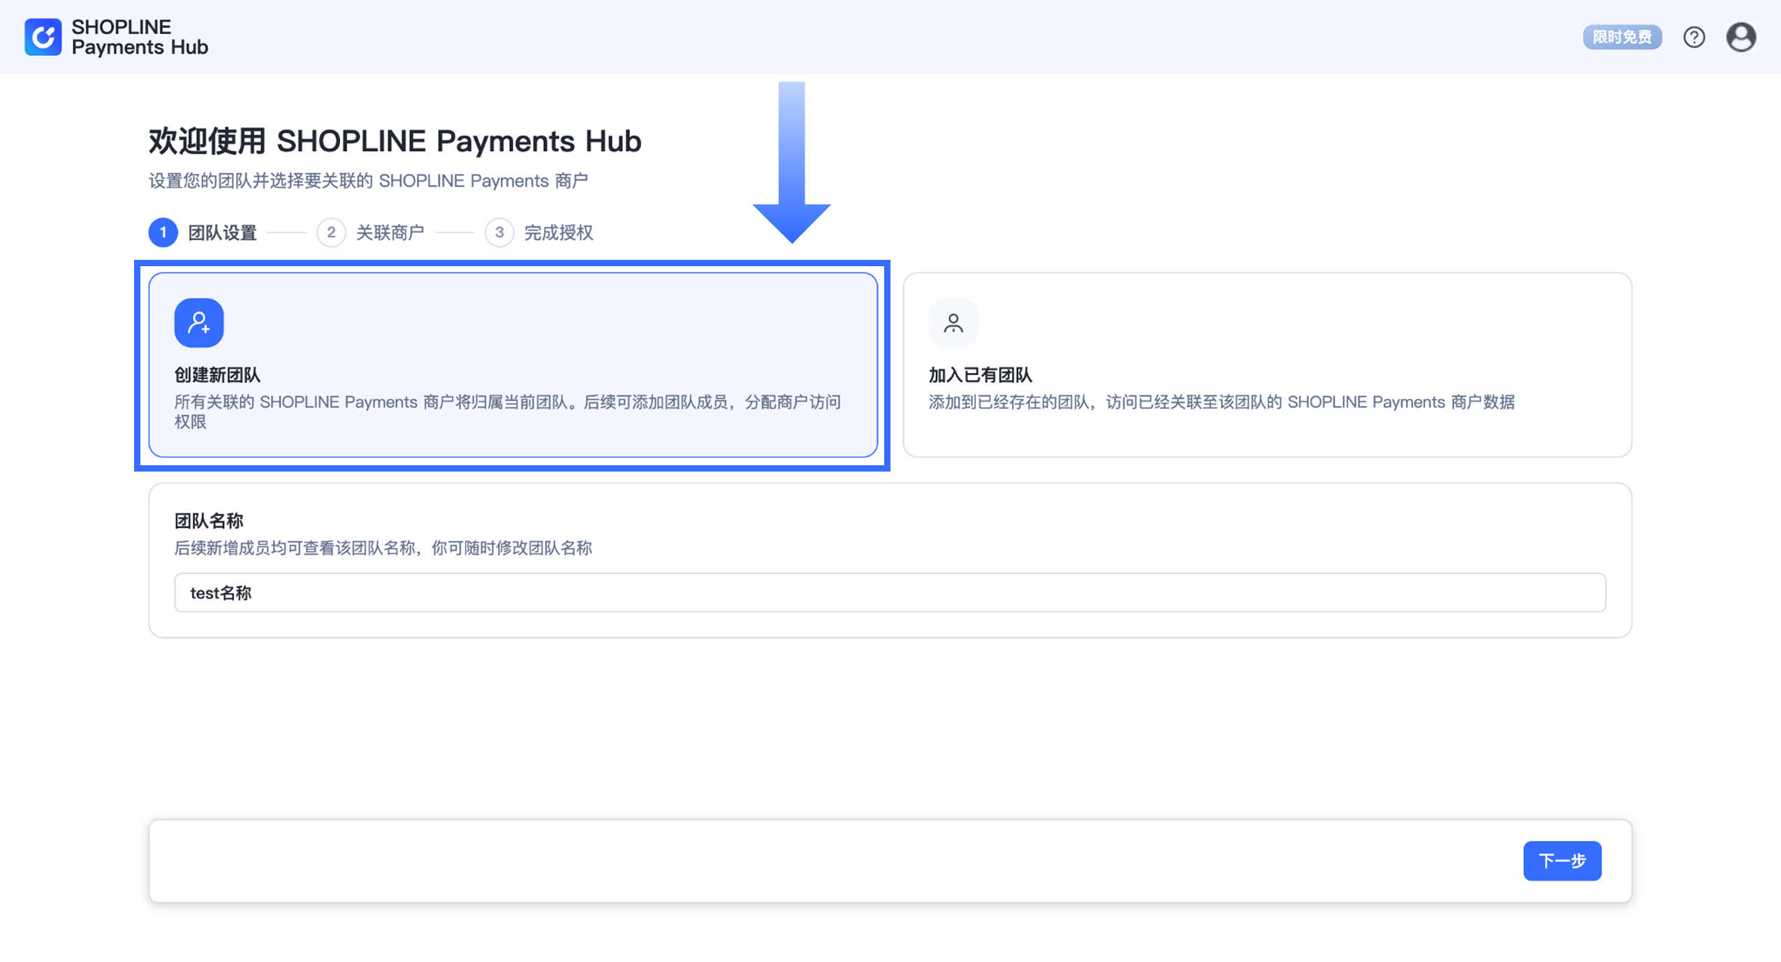Click the 所有关联的 SHOPLINE Payments 商户 description
This screenshot has height=962, width=1781.
[x=508, y=411]
